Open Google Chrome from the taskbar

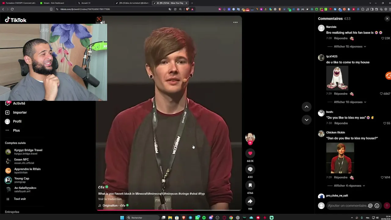point(231,218)
